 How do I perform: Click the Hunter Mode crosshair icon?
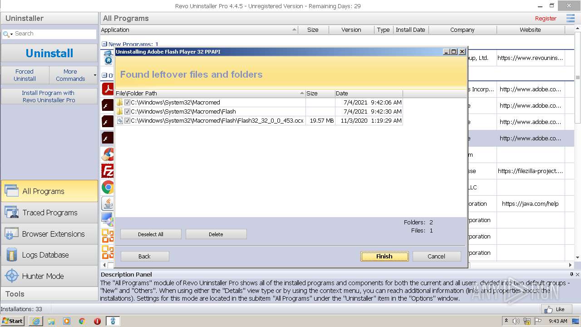[x=11, y=276]
